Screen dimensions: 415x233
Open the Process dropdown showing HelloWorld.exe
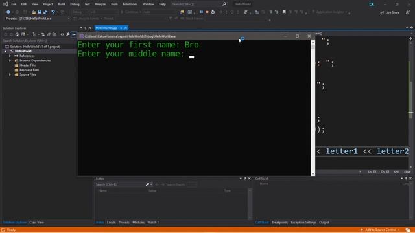pyautogui.click(x=44, y=19)
